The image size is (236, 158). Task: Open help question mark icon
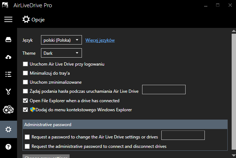click(8, 147)
